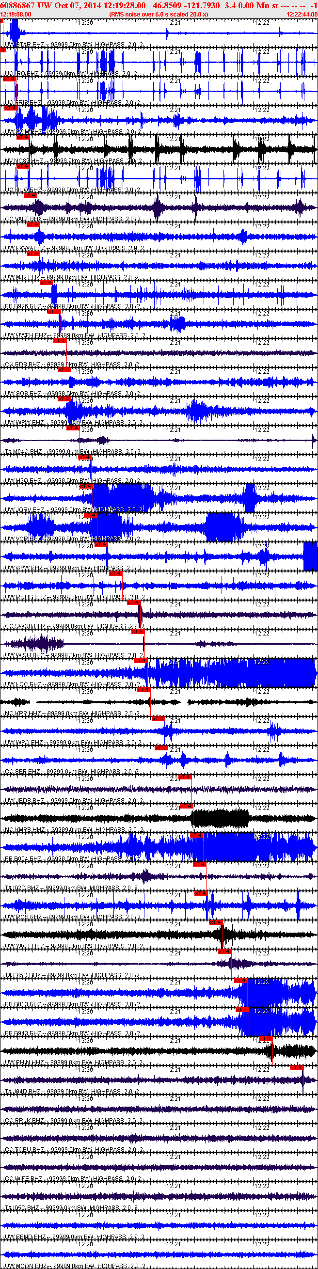Select the CC TCBU BHZ station label
This screenshot has width=318, height=1269.
[75, 1149]
